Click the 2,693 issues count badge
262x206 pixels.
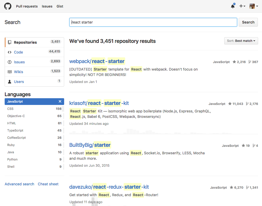tap(55, 61)
